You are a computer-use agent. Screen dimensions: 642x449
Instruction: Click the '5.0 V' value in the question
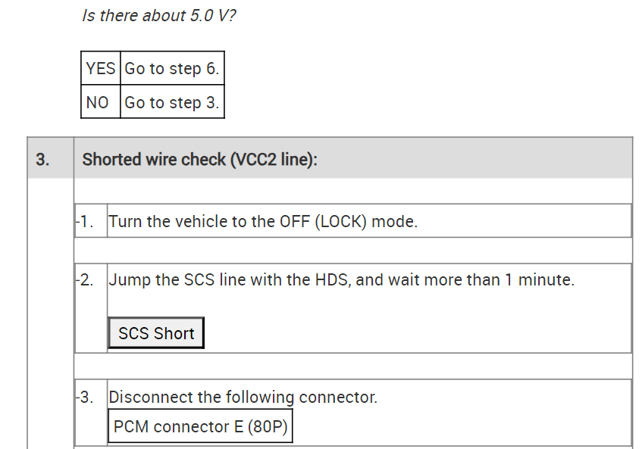(208, 16)
